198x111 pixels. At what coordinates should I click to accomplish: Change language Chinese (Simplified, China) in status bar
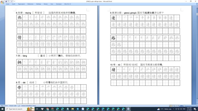28,106
